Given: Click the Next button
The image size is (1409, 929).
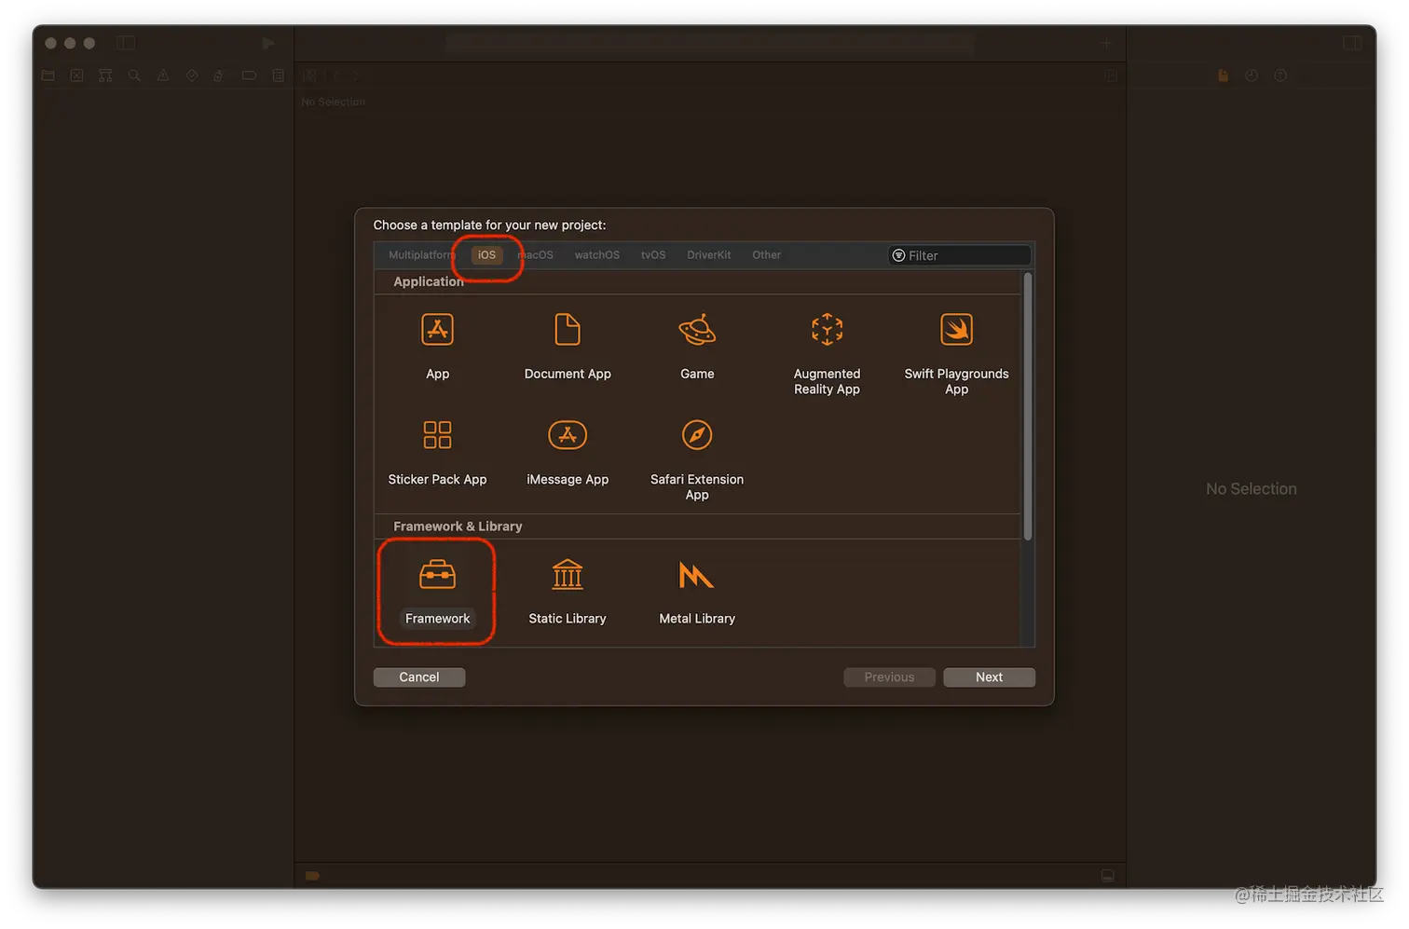Looking at the screenshot, I should pyautogui.click(x=989, y=677).
